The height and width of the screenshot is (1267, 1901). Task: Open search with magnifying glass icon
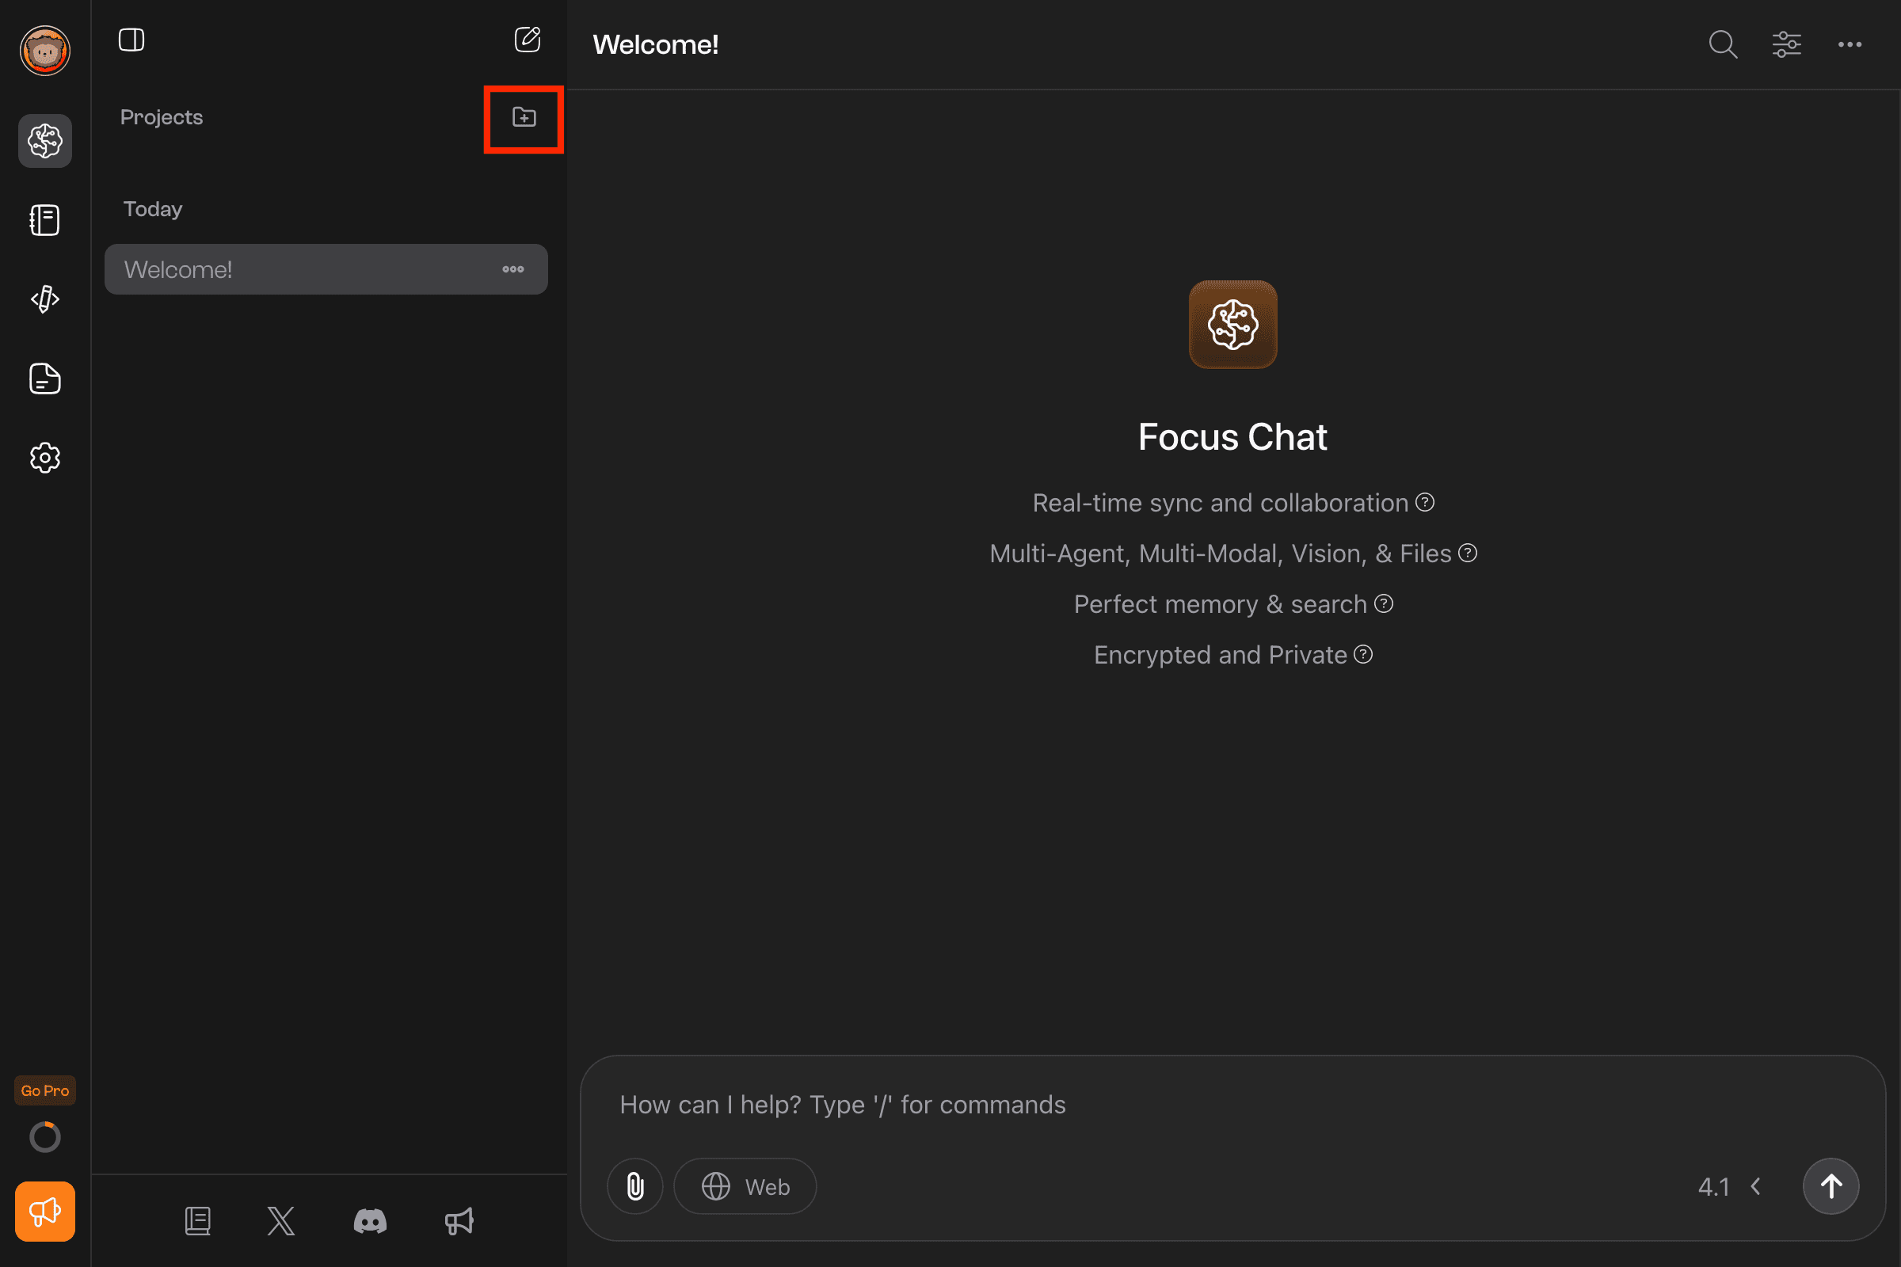click(x=1722, y=44)
